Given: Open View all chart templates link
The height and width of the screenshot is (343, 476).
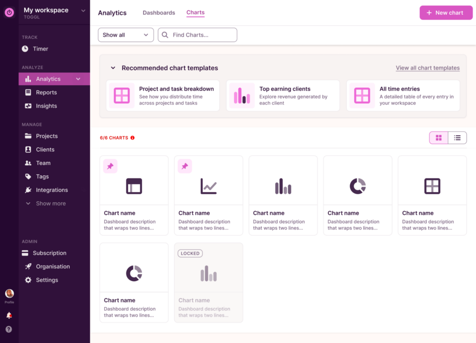Looking at the screenshot, I should (427, 68).
